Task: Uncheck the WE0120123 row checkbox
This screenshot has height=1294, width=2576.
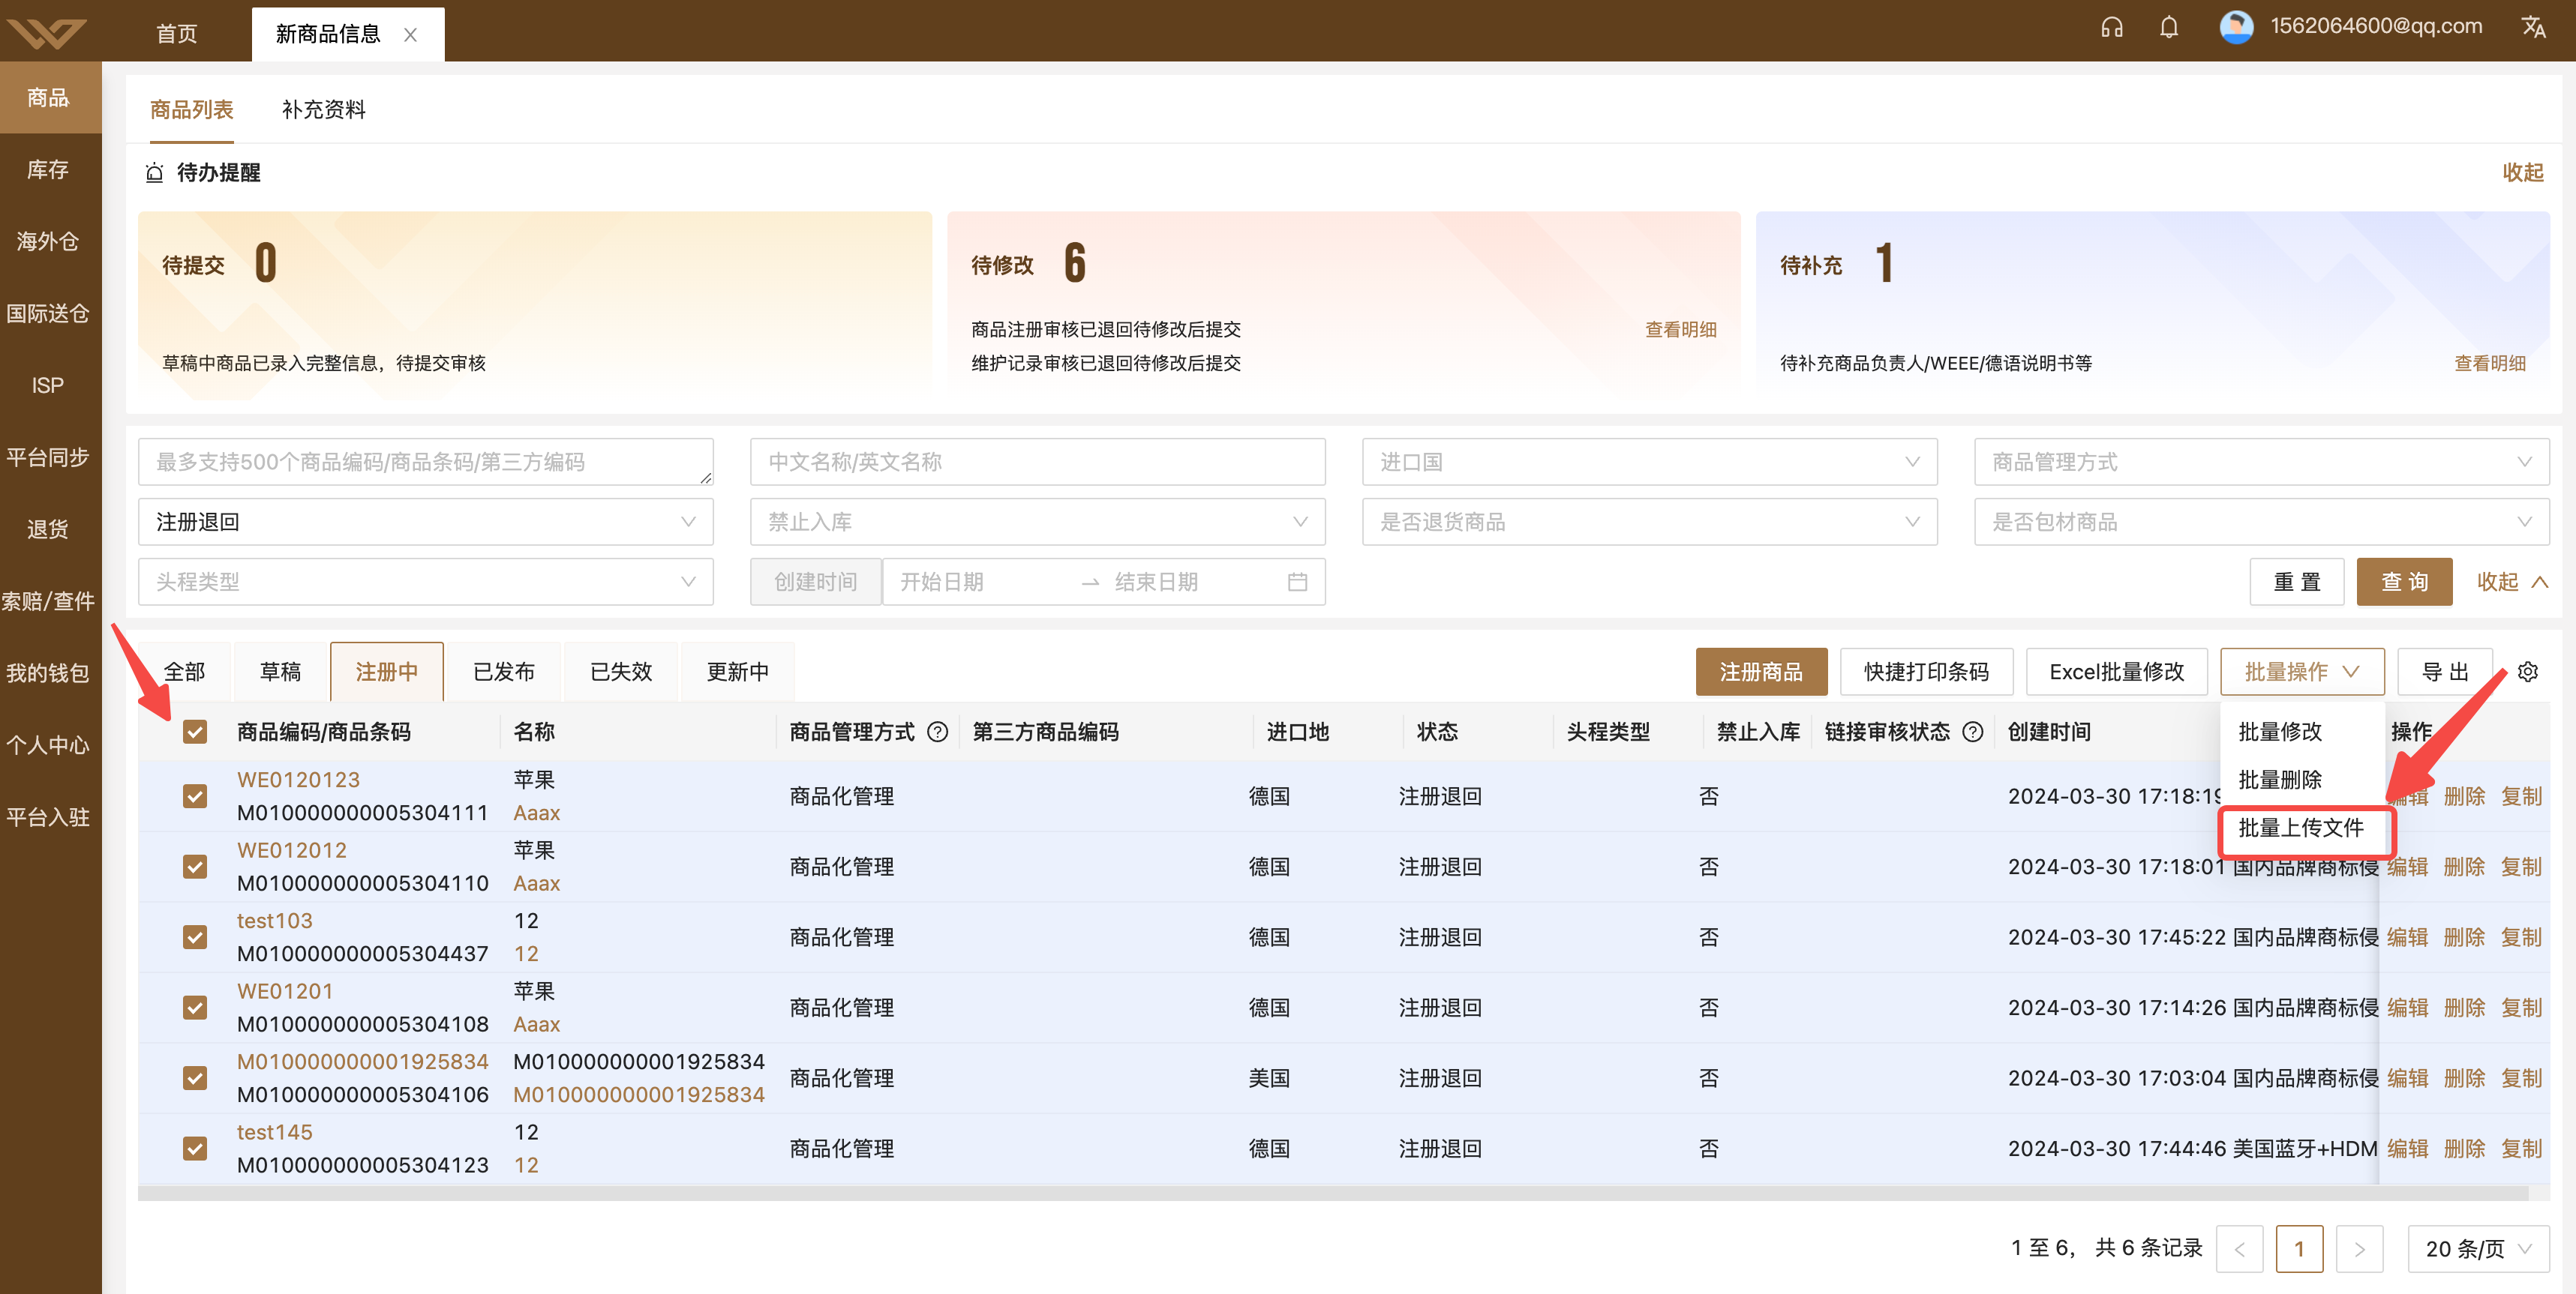Action: pyautogui.click(x=195, y=795)
